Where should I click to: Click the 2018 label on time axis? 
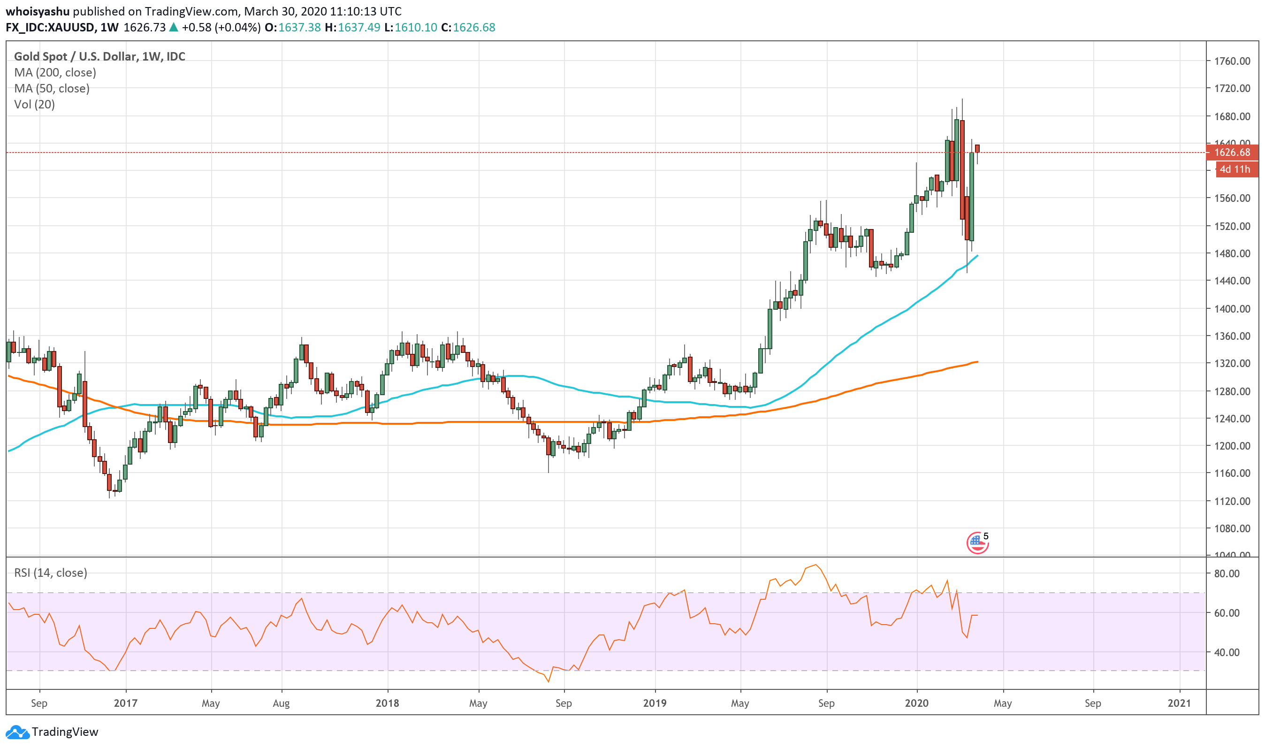coord(387,703)
